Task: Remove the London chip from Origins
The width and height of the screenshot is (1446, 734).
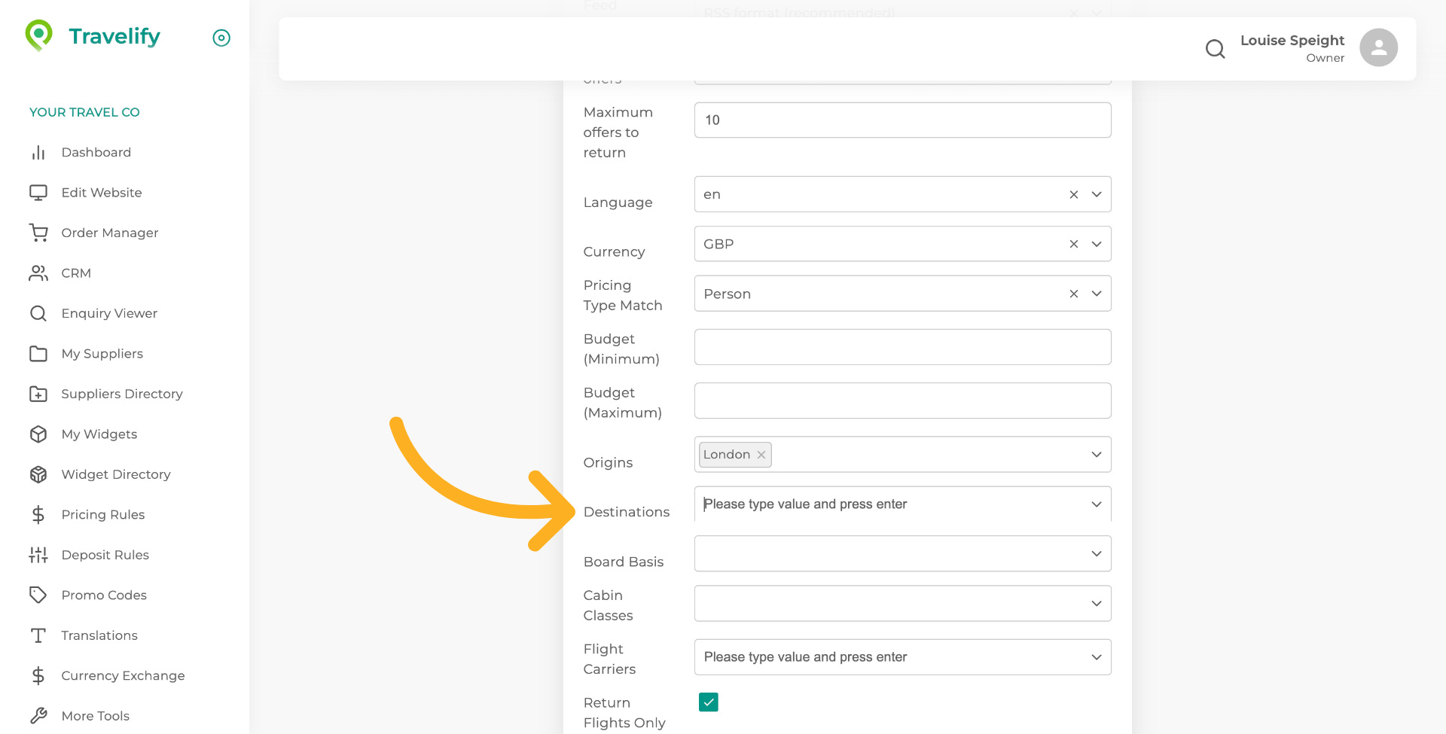Action: [761, 454]
